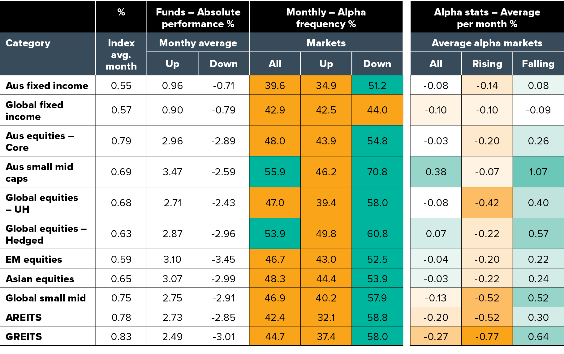This screenshot has width=564, height=354.
Task: Select the Average alpha markets subheader
Action: click(x=487, y=43)
